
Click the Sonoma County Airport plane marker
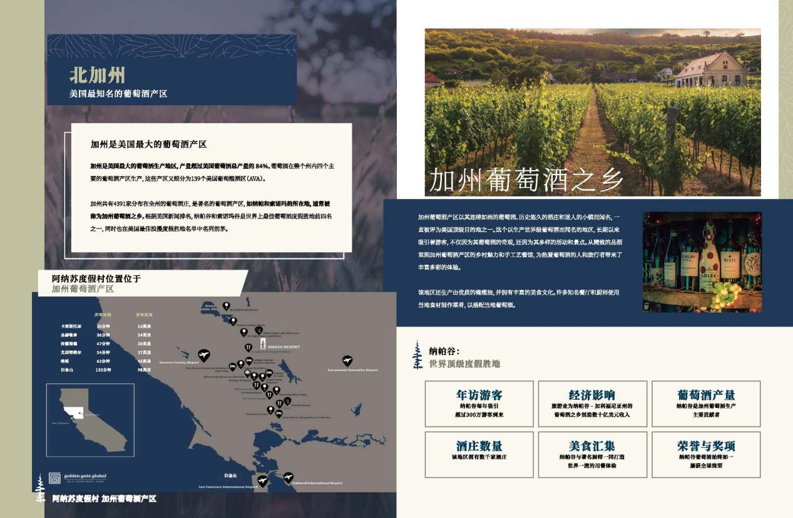(x=204, y=355)
